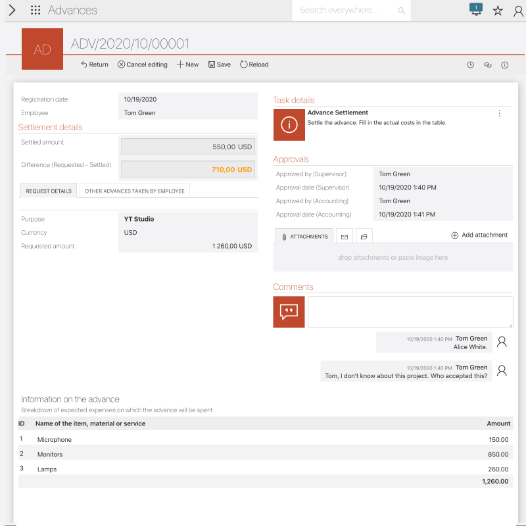Click Cancel editing in the toolbar
This screenshot has height=526, width=526.
click(x=142, y=64)
